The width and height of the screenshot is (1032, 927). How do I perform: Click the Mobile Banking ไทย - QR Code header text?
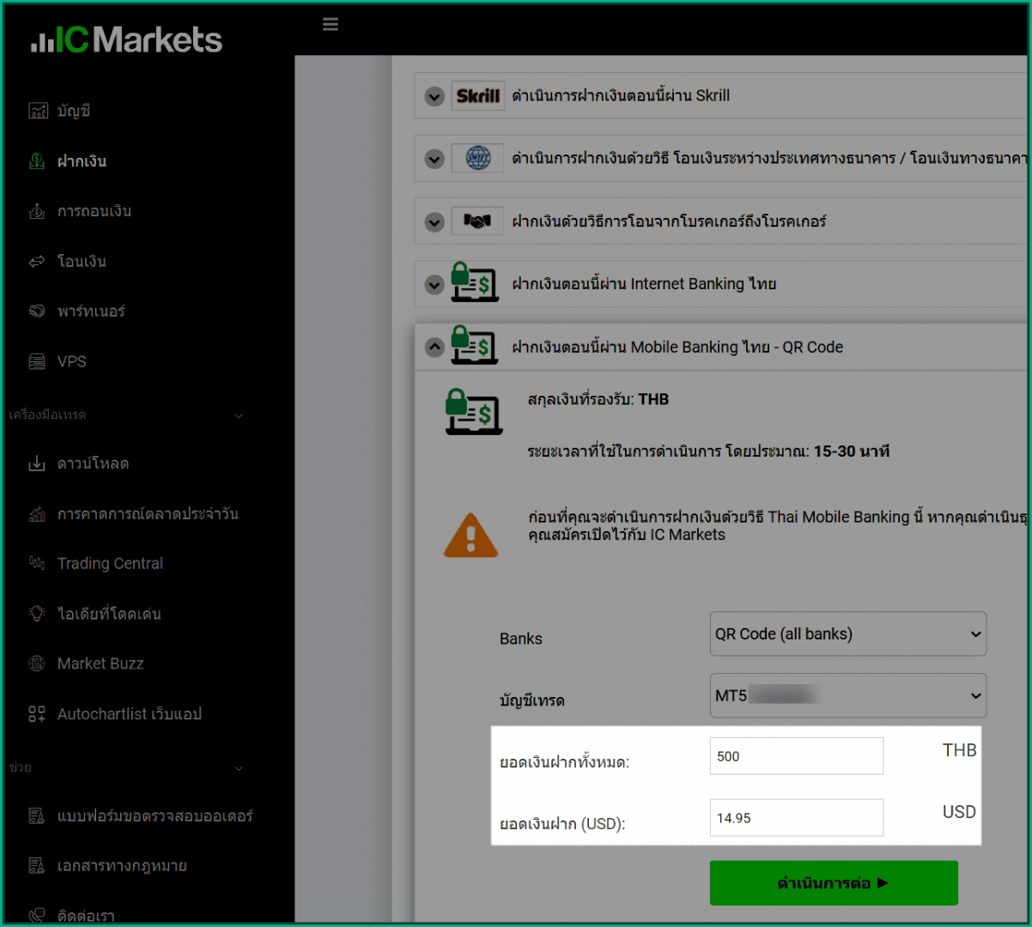(677, 347)
